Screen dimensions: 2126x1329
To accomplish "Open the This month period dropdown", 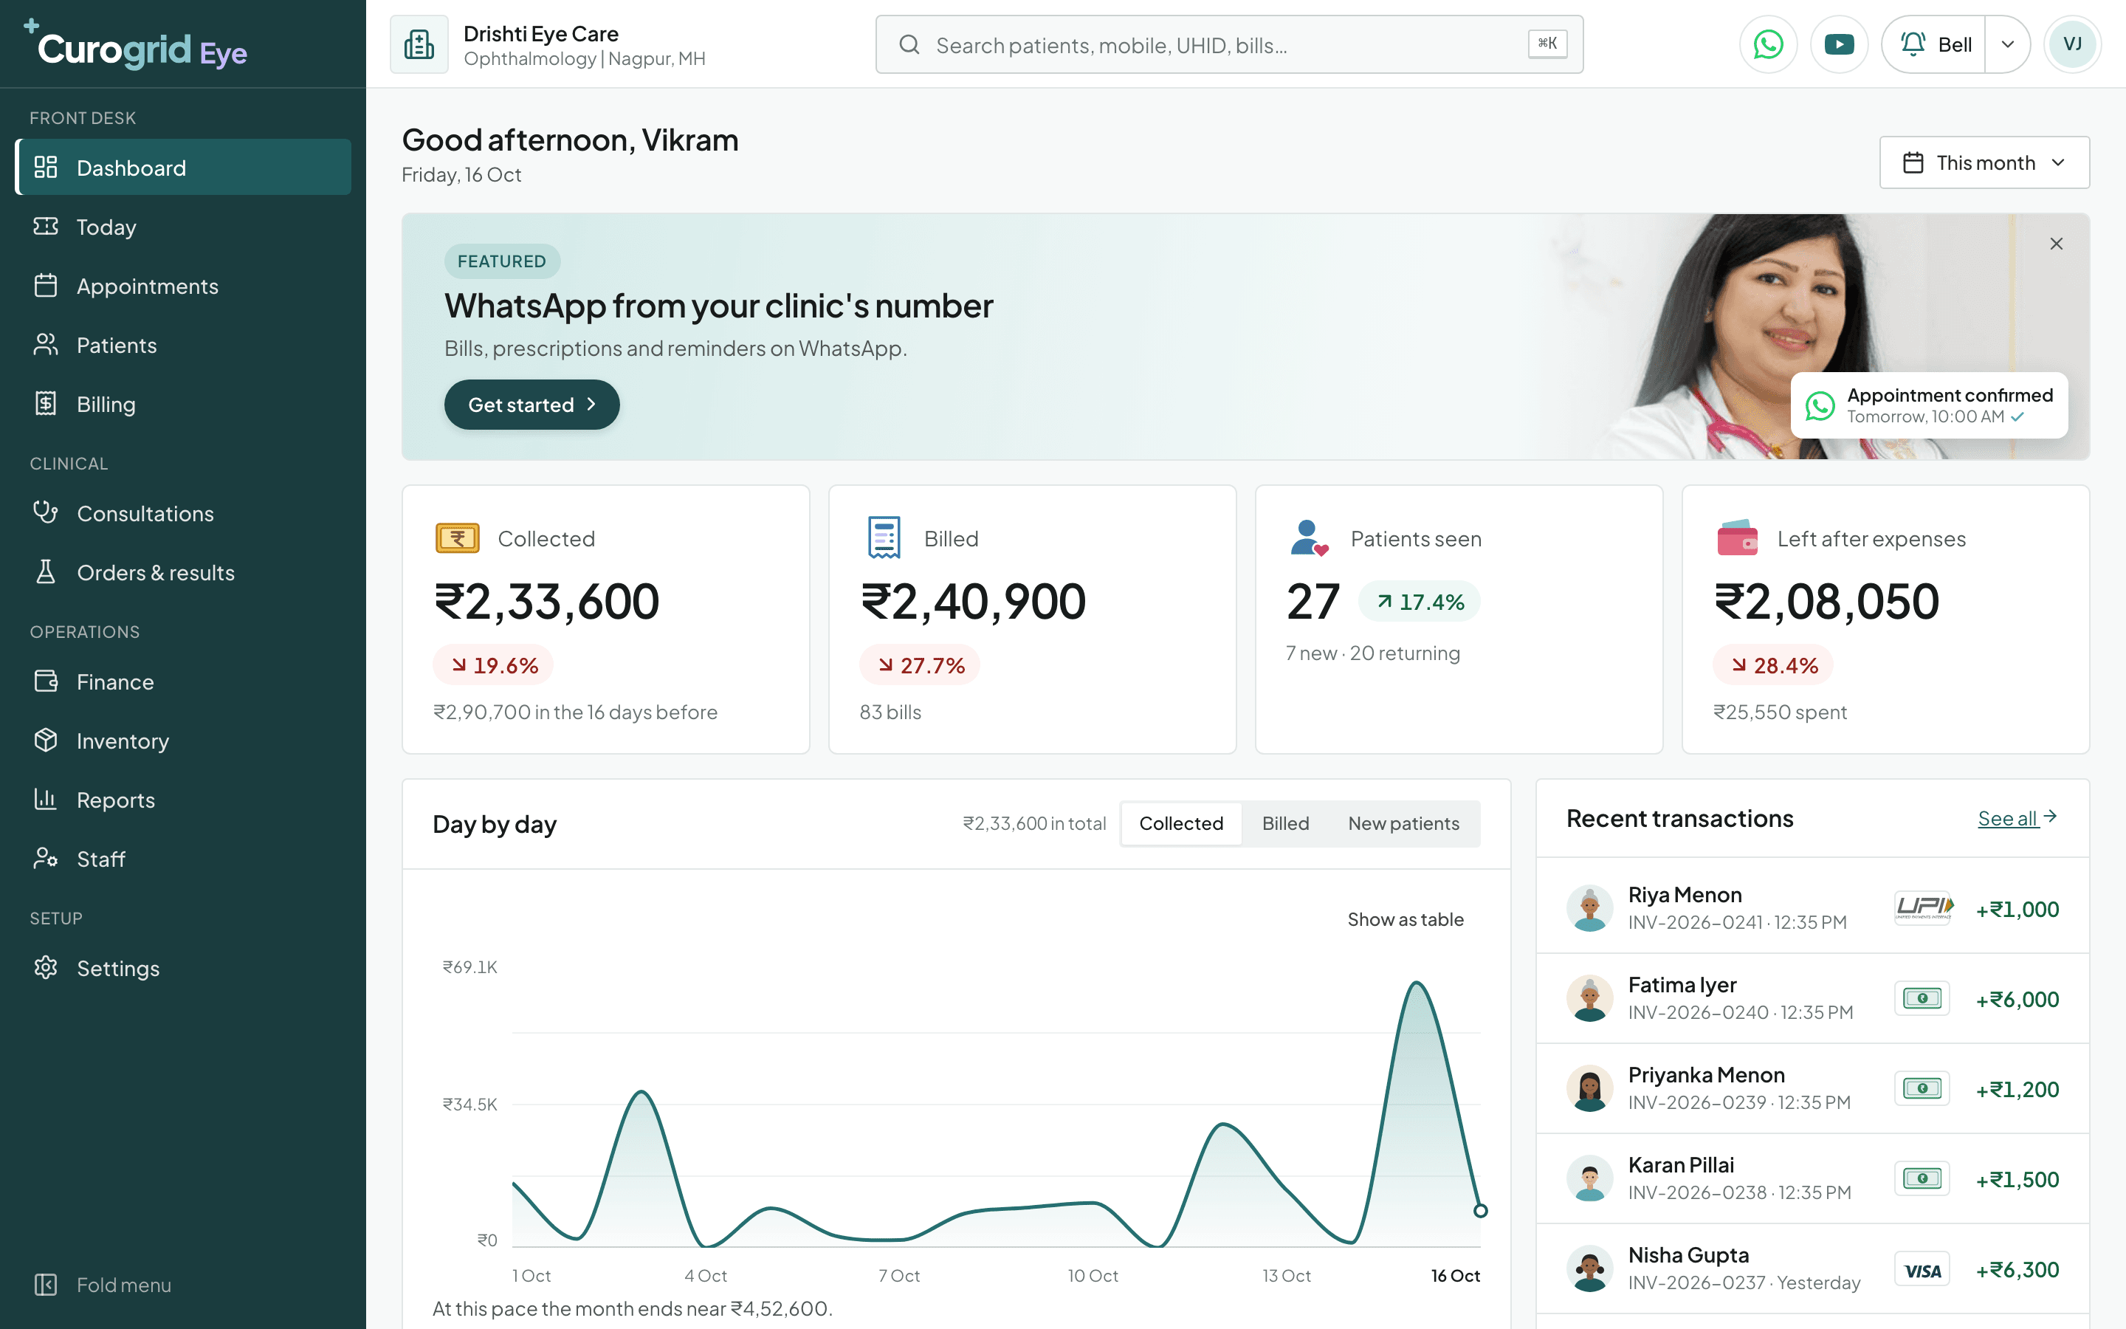I will 1984,162.
